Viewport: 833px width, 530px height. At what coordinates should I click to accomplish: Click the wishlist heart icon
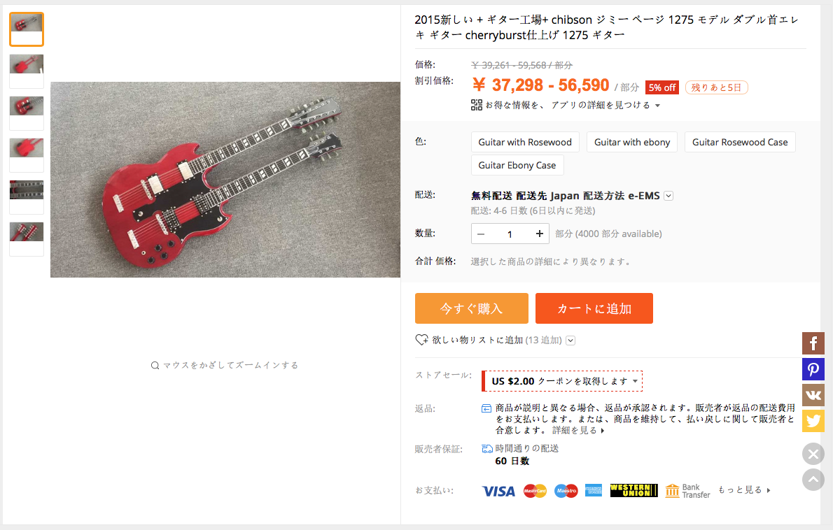click(x=421, y=340)
